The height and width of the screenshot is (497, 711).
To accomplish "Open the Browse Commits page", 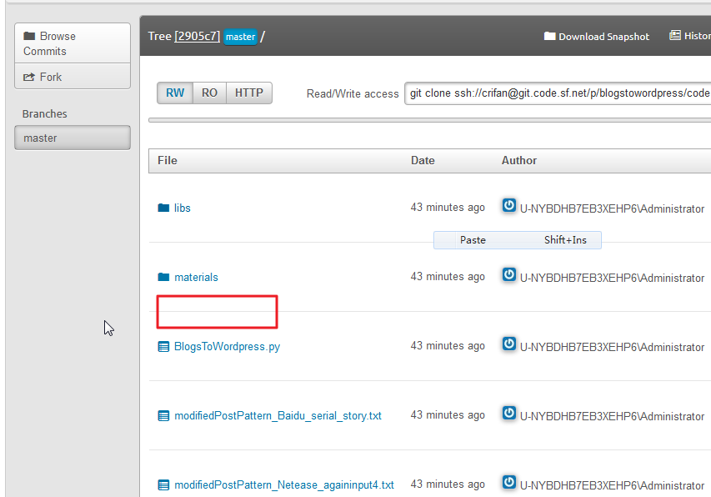I will point(73,43).
